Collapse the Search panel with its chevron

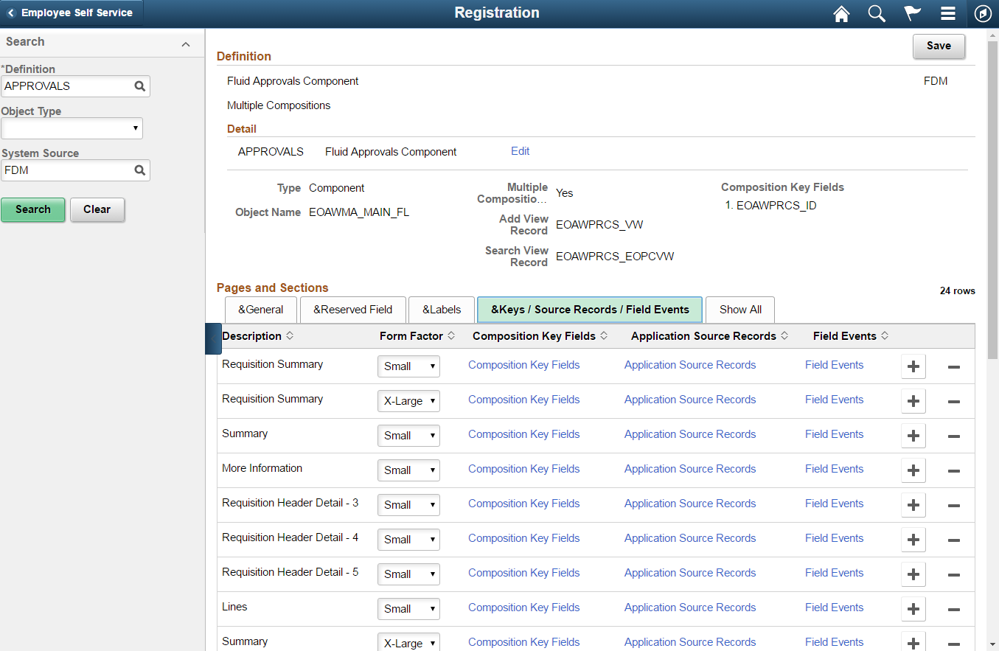click(x=187, y=41)
